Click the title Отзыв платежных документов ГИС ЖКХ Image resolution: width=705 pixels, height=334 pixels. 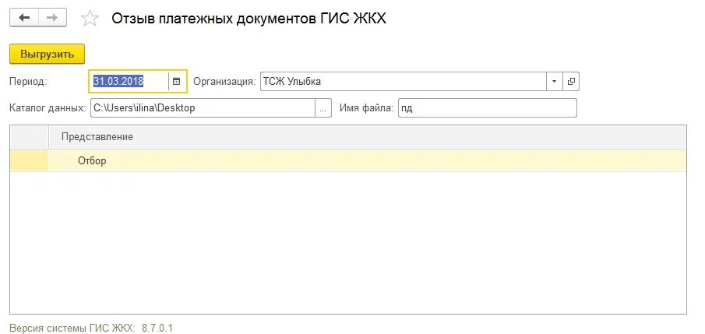(249, 19)
